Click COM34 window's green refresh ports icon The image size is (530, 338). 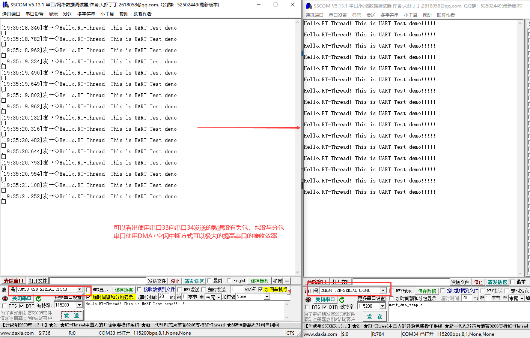click(342, 300)
